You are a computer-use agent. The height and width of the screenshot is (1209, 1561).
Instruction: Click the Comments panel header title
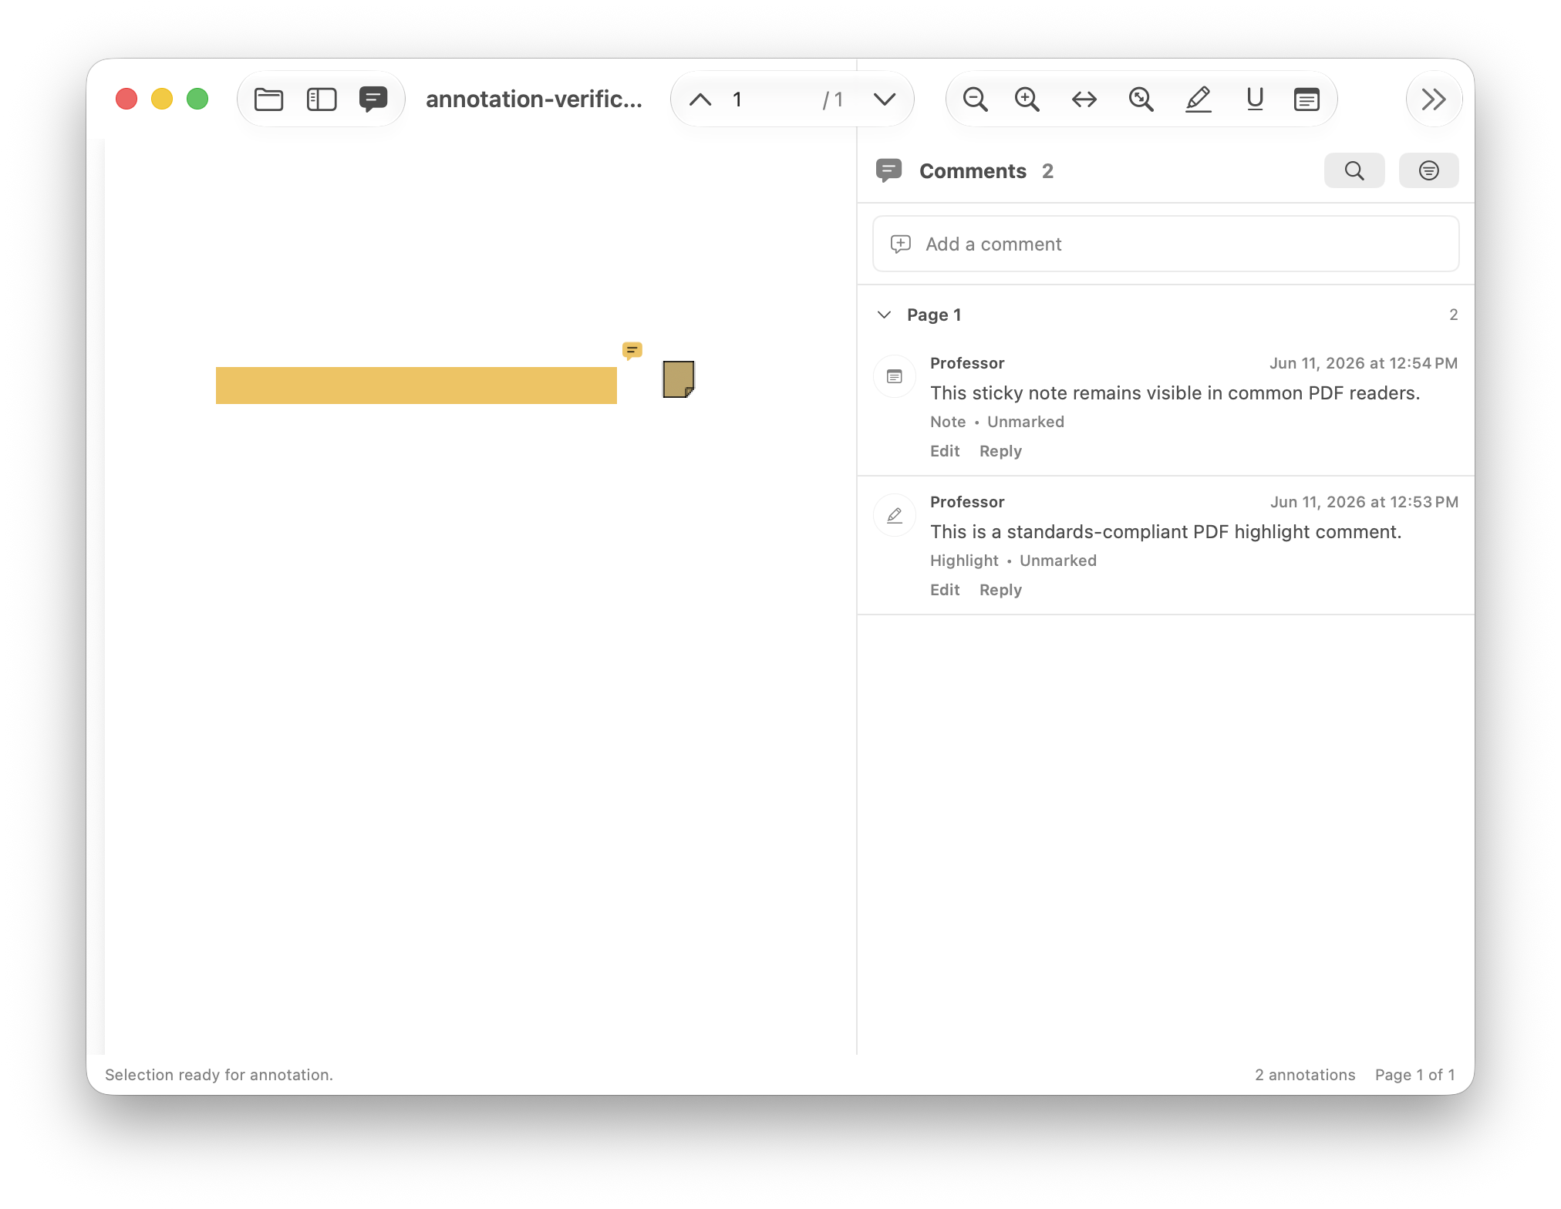[973, 171]
